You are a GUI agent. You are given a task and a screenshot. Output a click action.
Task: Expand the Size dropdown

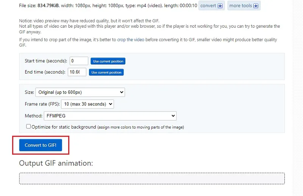pyautogui.click(x=80, y=92)
